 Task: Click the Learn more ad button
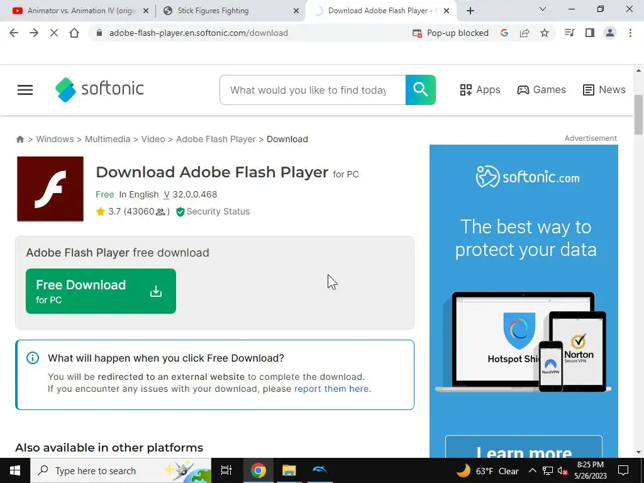click(524, 447)
